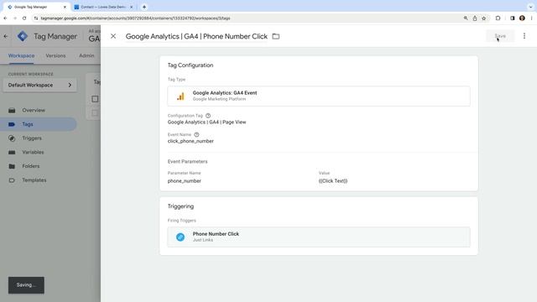Open Variables in the sidebar
Screen dimensions: 537x302
coord(33,152)
